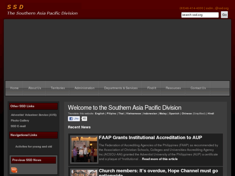The image size is (235, 176).
Task: Click the search ssd.org input field
Action: click(200, 15)
